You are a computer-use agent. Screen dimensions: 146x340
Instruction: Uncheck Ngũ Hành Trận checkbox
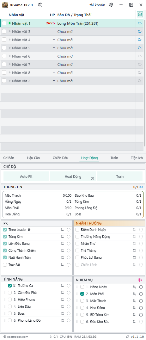(x=5, y=257)
